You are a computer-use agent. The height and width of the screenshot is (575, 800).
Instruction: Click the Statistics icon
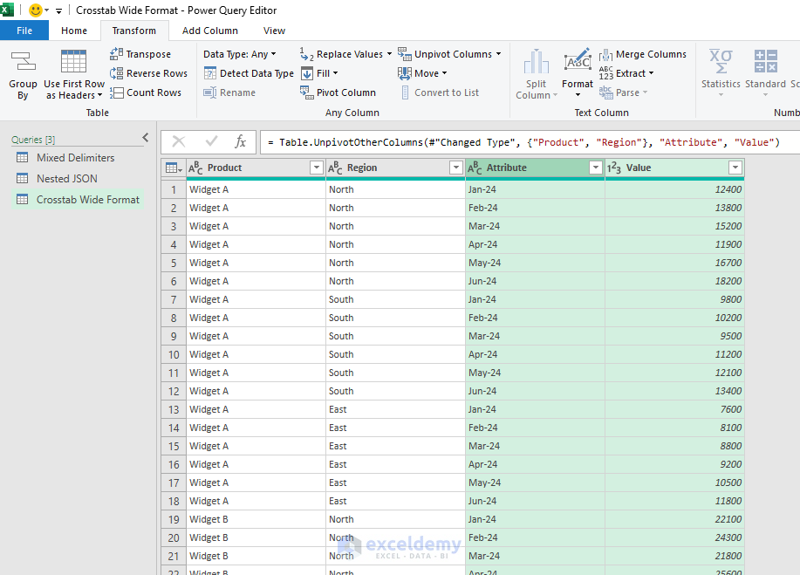[x=721, y=61]
